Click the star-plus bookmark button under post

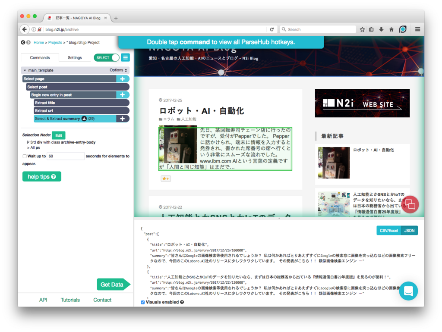pyautogui.click(x=166, y=179)
